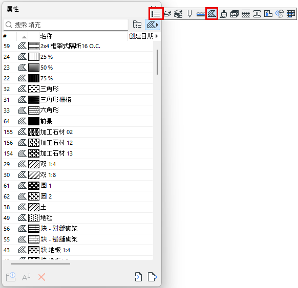Select the Fills attribute icon in toolbar

pos(211,14)
